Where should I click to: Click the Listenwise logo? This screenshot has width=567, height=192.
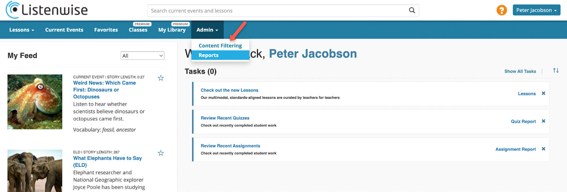47,10
